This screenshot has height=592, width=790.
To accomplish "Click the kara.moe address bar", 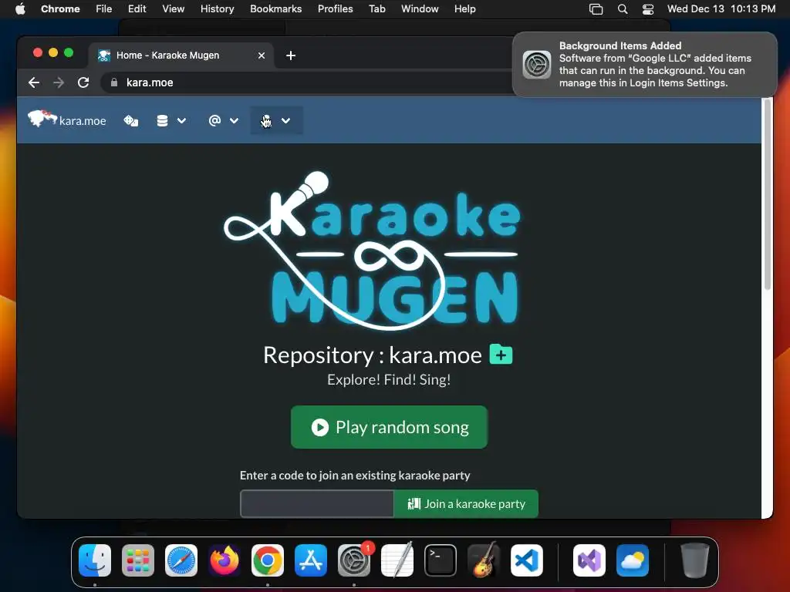I will pyautogui.click(x=307, y=82).
